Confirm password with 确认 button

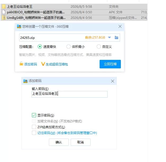(x=59, y=142)
